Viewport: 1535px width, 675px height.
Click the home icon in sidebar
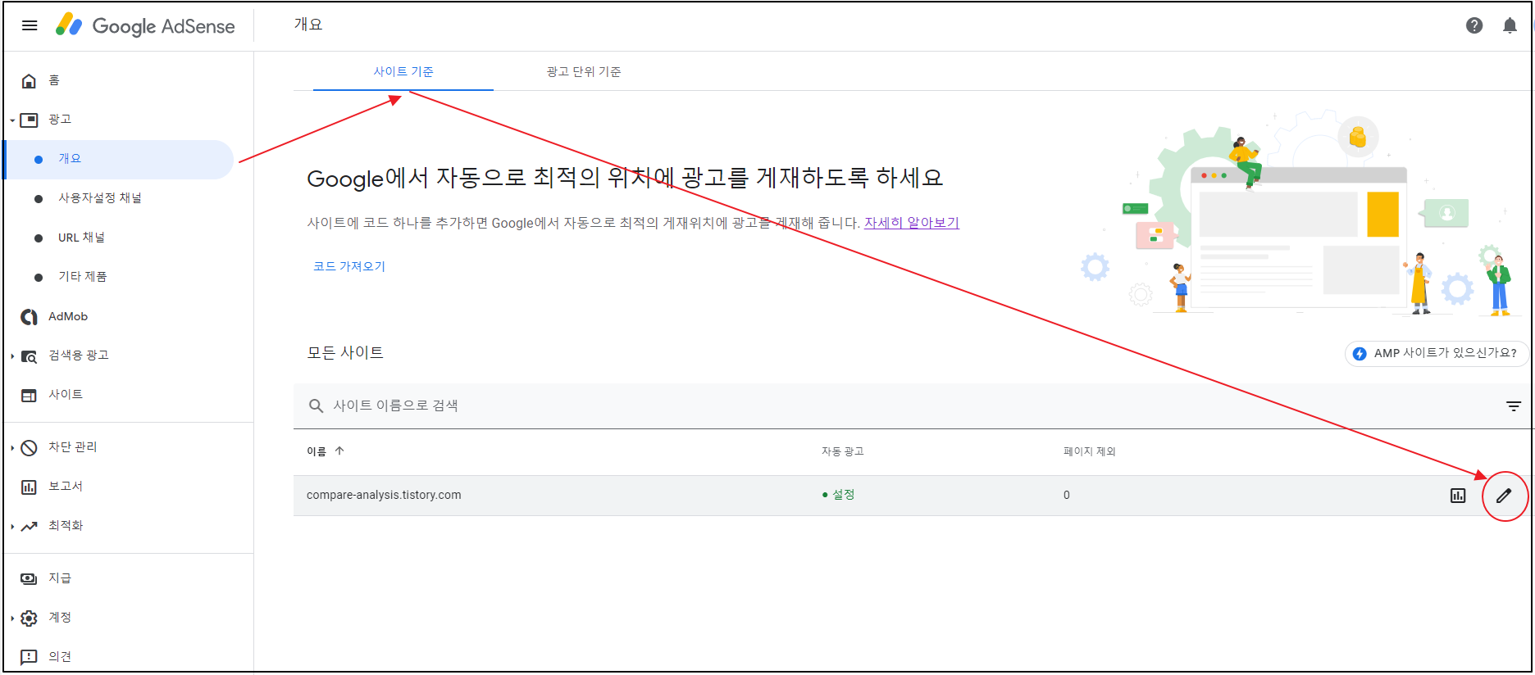(29, 80)
